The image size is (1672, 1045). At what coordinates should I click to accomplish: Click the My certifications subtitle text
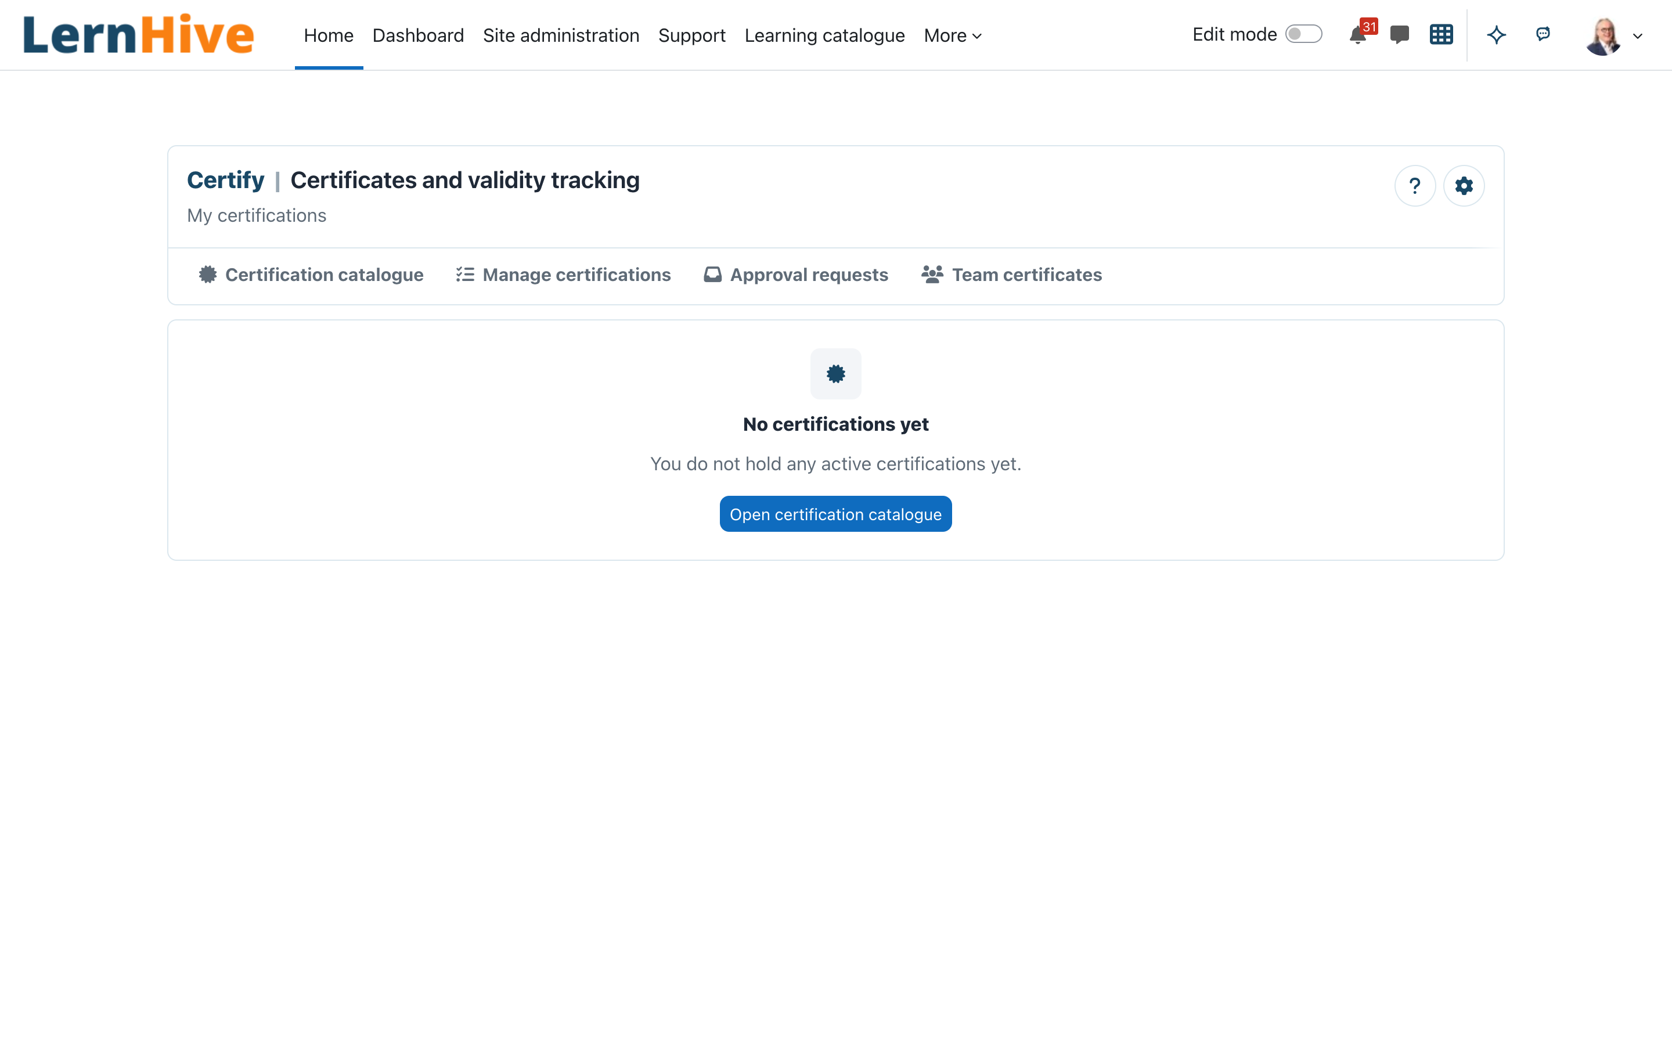click(257, 215)
